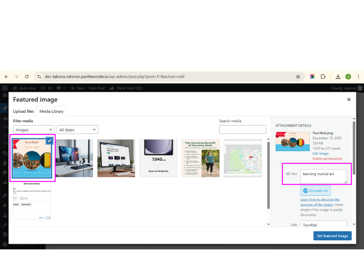Select the Morning Walk benefits thumbnail
Image resolution: width=364 pixels, height=273 pixels.
201,158
